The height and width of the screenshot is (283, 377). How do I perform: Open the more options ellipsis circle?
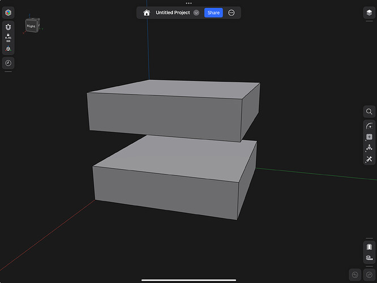tap(232, 13)
